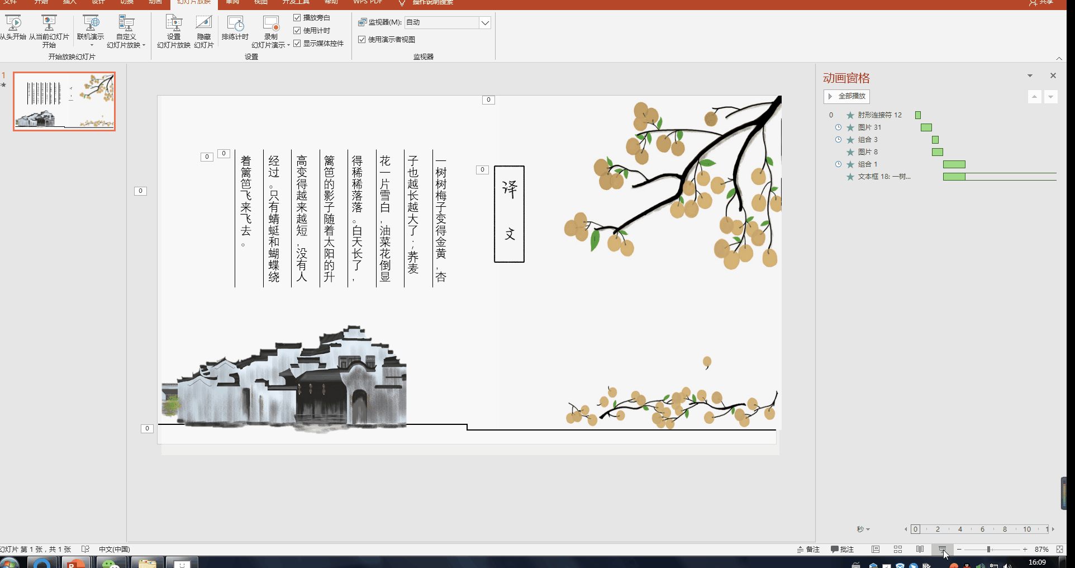Open the 秒 seconds zoom dropdown
Screen dimensions: 1075x568
click(x=864, y=529)
